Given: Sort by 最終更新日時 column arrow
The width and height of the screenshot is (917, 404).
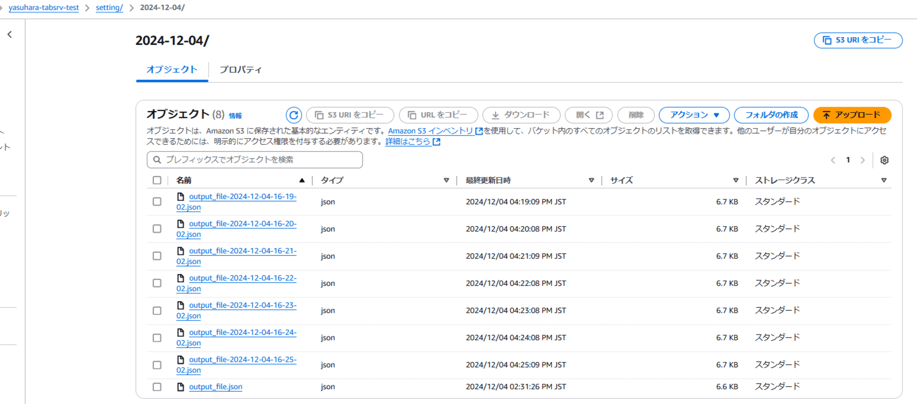Looking at the screenshot, I should point(591,180).
